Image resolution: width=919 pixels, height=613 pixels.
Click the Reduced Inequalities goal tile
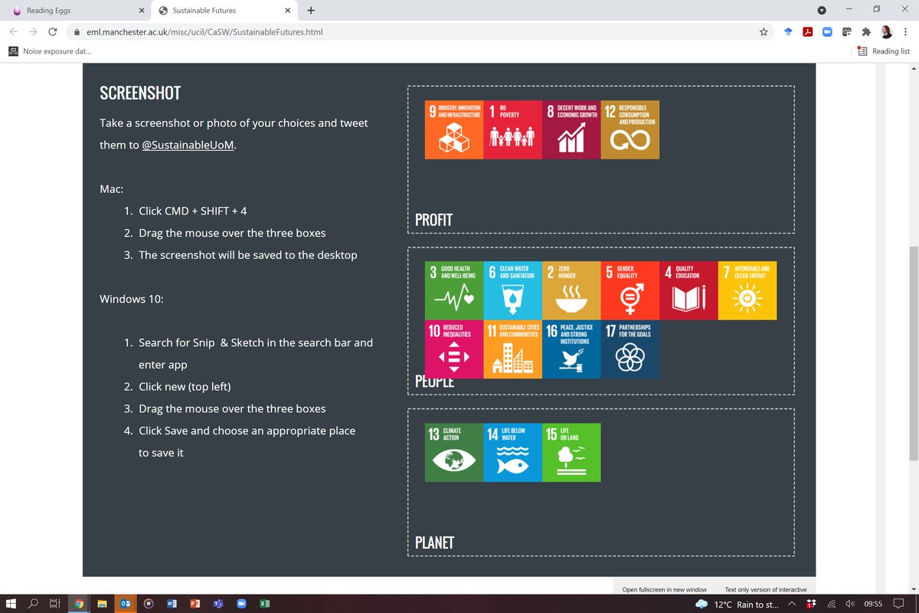pos(454,349)
